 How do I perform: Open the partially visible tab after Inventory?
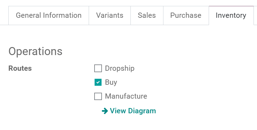pyautogui.click(x=255, y=15)
